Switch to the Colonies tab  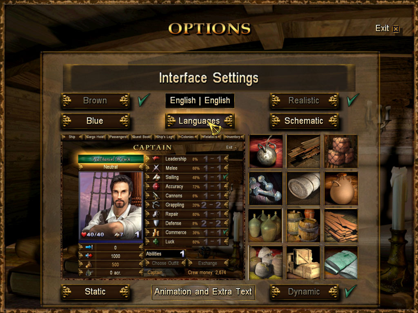coord(187,137)
